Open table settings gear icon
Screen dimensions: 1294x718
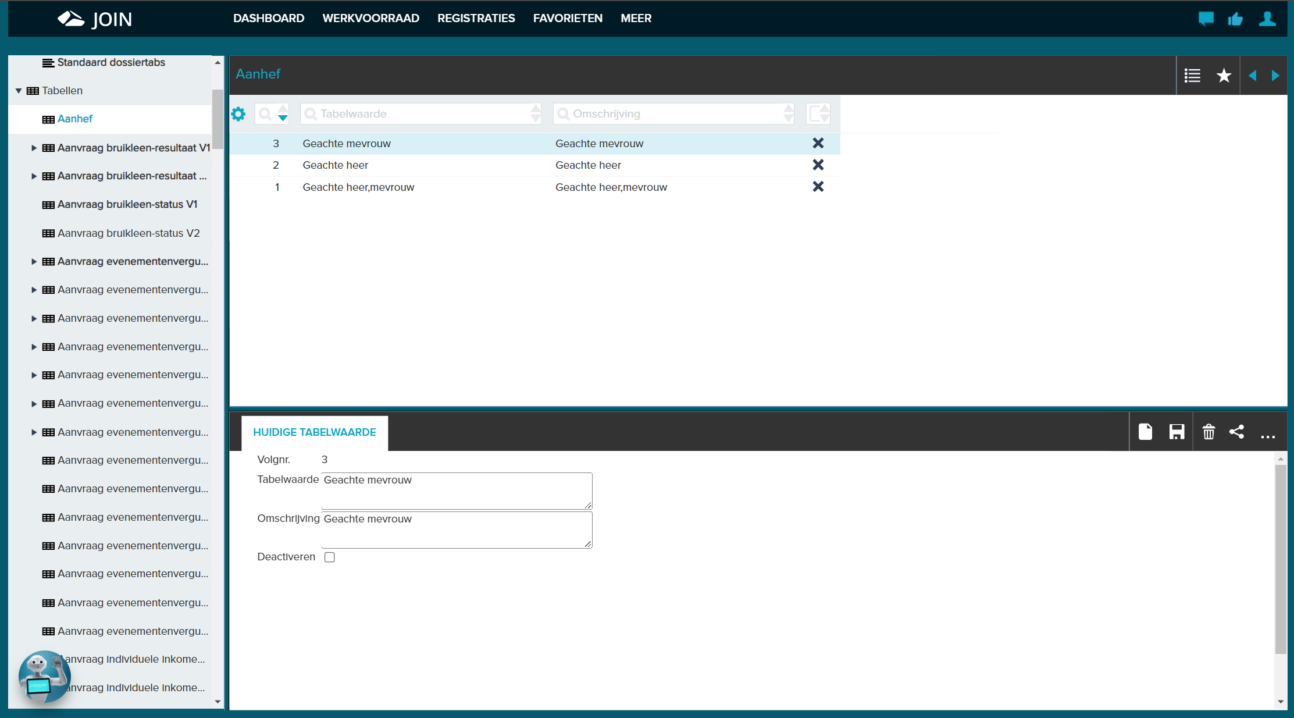[238, 113]
